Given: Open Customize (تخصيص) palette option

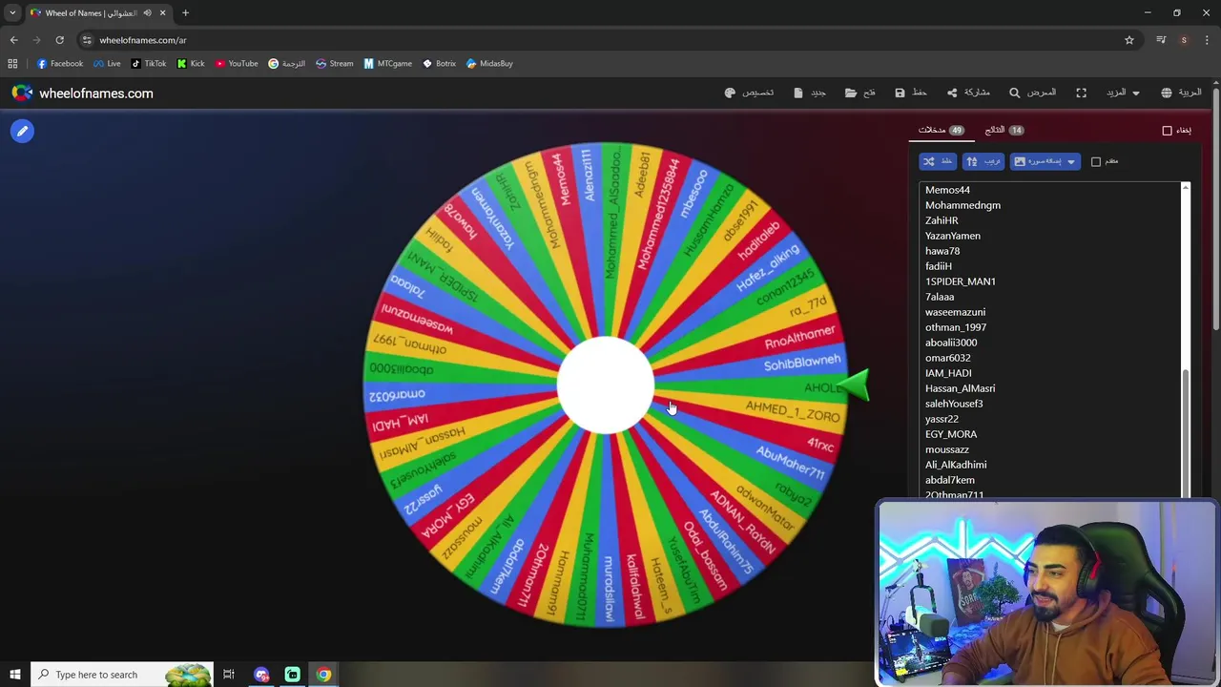Looking at the screenshot, I should click(749, 93).
